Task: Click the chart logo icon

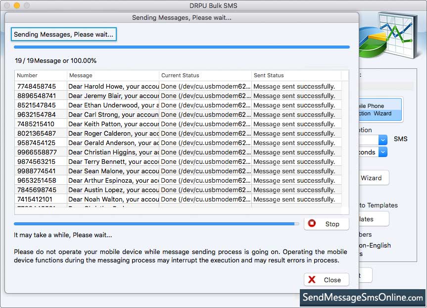Action: tap(389, 35)
